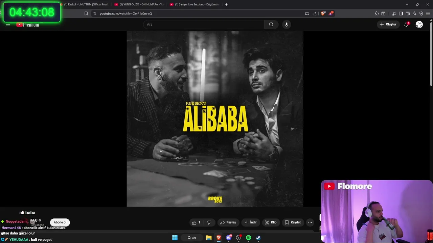Viewport: 433px width, 243px height.
Task: Open Brave VPN shield icon
Action: [421, 13]
